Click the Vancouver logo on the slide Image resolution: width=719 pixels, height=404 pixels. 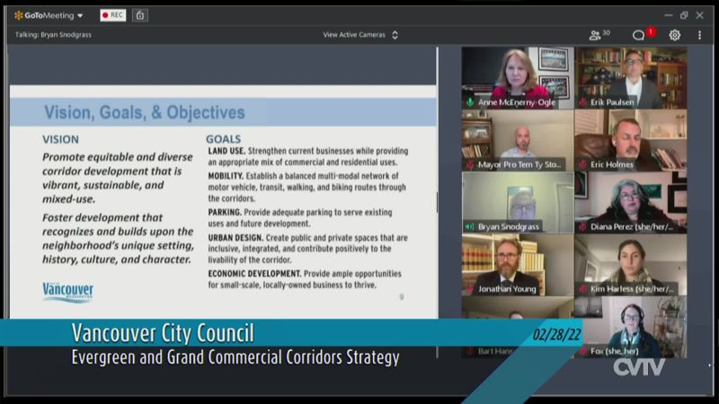click(68, 292)
